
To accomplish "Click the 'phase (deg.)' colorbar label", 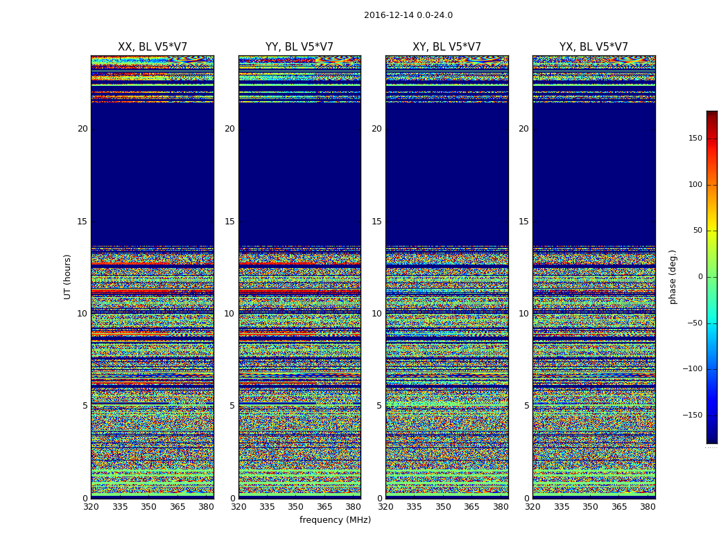I will pyautogui.click(x=673, y=277).
